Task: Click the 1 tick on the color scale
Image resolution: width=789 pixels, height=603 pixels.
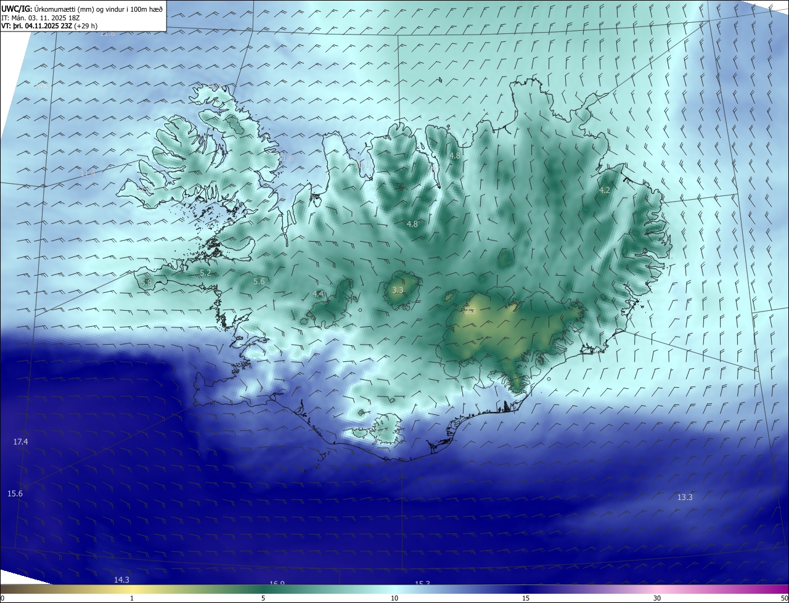Action: pos(132,598)
